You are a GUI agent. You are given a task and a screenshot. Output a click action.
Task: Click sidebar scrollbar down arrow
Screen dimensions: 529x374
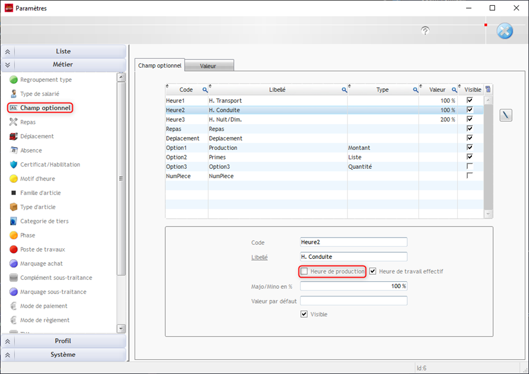pos(122,329)
